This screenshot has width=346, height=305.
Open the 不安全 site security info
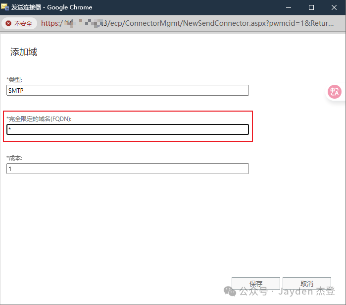click(19, 23)
